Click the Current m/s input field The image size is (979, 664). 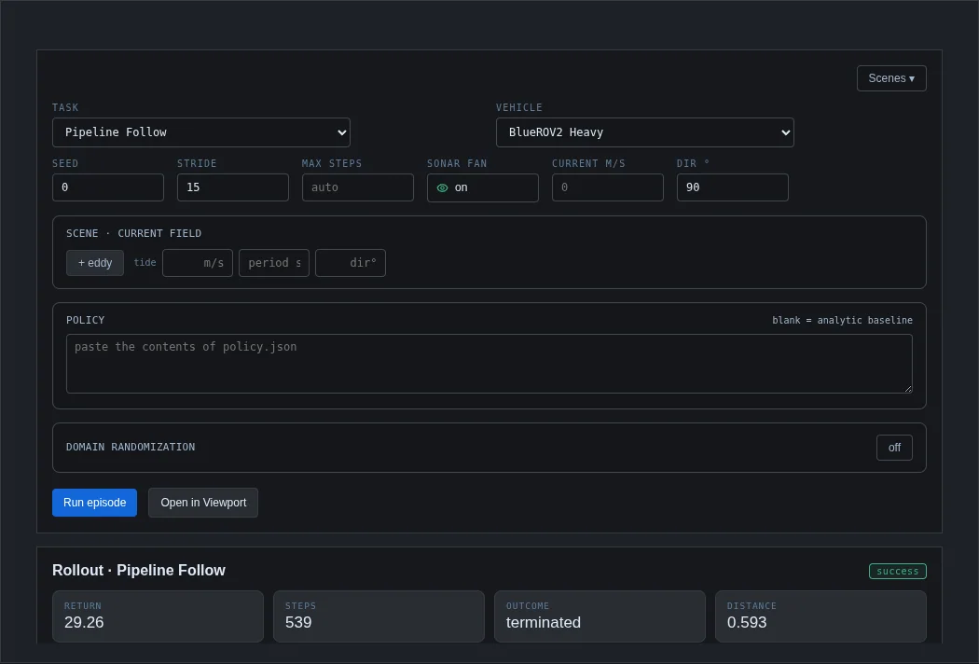[608, 187]
